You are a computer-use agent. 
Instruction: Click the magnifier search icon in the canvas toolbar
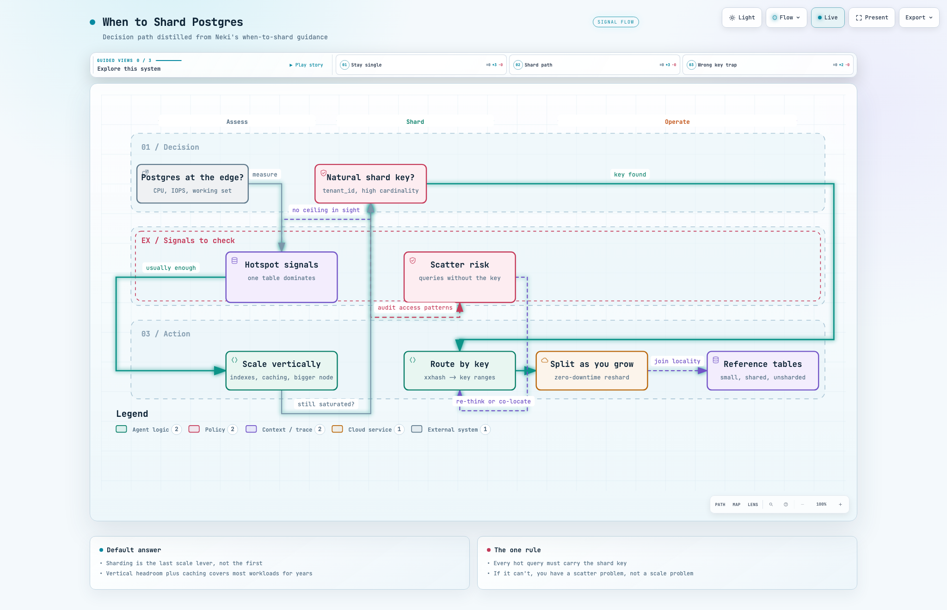[x=771, y=504]
